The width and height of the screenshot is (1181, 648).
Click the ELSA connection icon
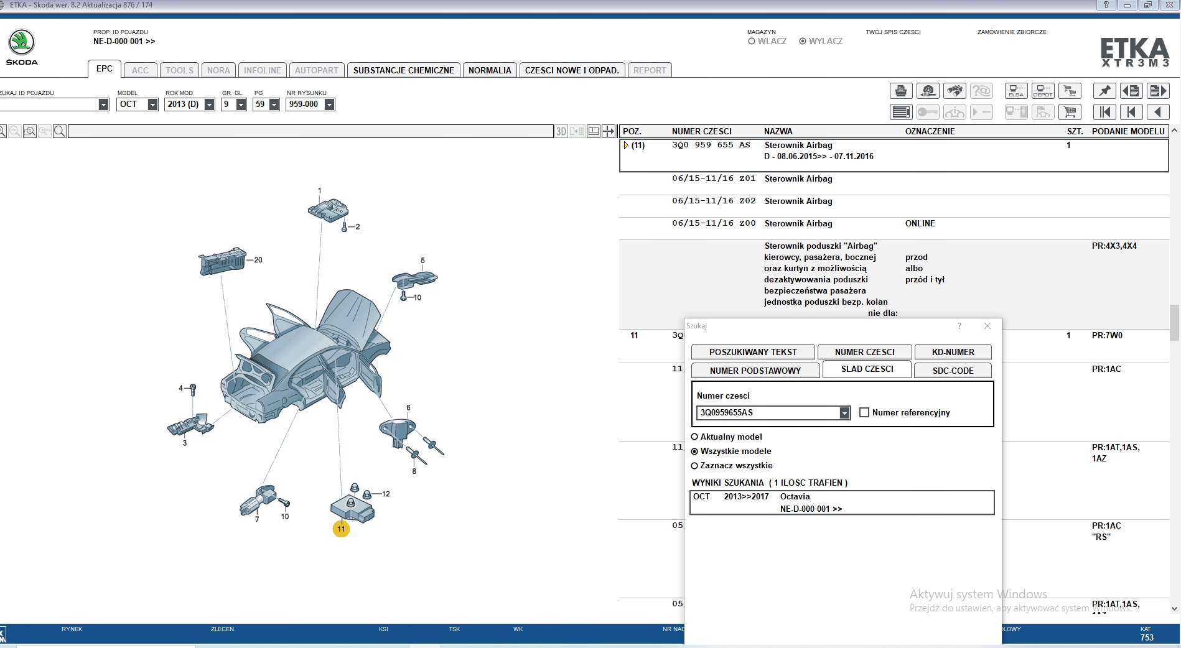click(x=1015, y=91)
